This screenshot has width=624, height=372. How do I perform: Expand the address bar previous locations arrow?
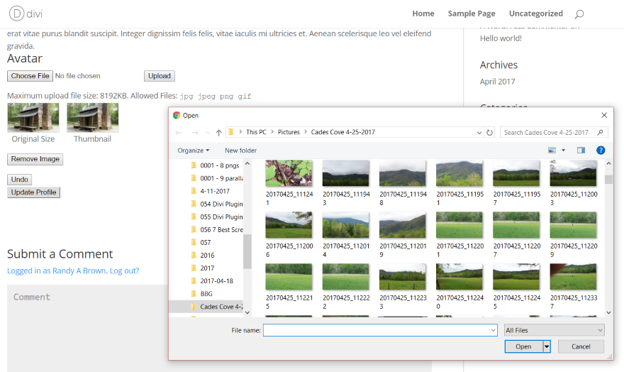point(480,133)
